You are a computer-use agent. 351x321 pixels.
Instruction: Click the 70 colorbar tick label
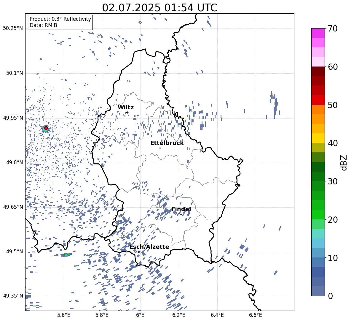pos(333,29)
